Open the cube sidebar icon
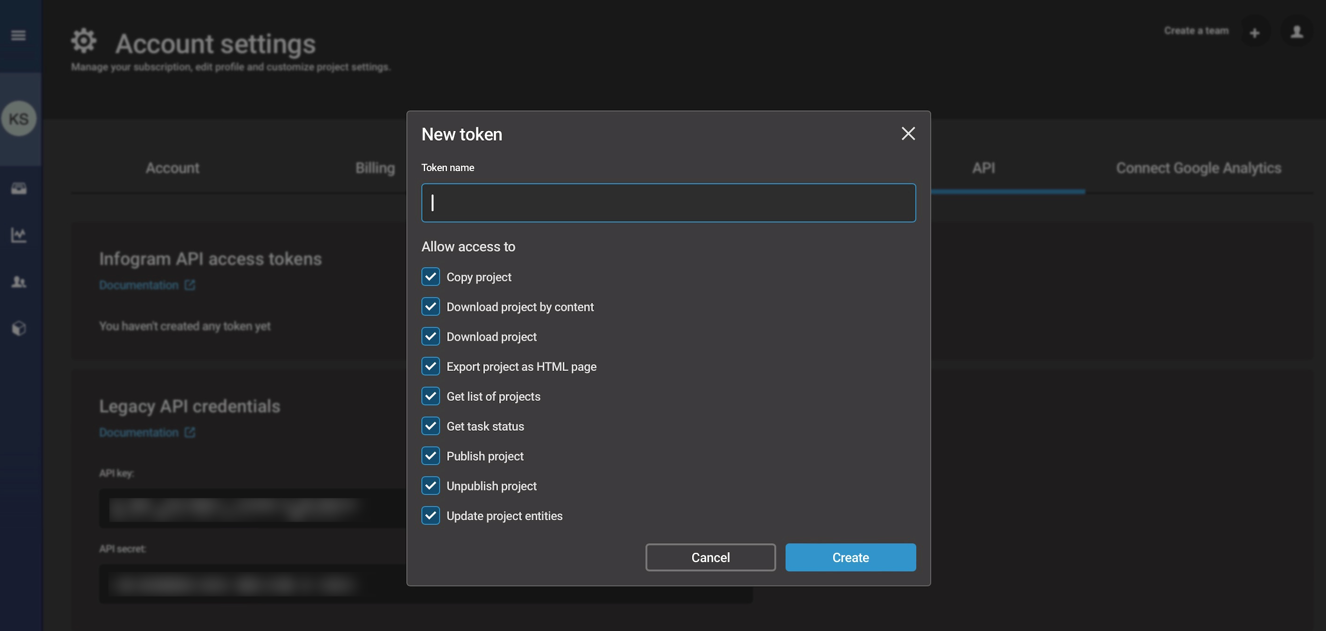 pyautogui.click(x=19, y=328)
